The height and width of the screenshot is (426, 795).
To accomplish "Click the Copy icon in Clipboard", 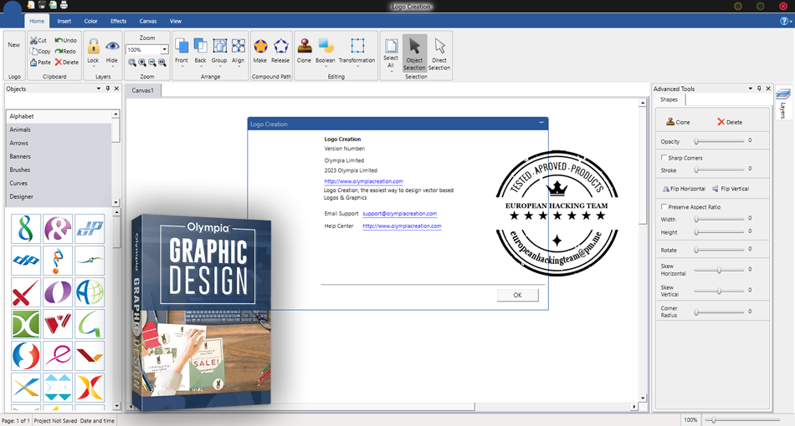I will click(x=40, y=51).
